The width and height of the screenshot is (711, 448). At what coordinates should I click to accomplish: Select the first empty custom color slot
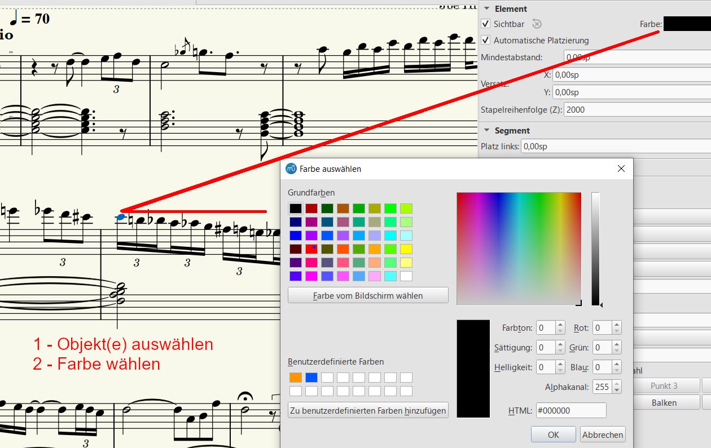click(x=327, y=378)
